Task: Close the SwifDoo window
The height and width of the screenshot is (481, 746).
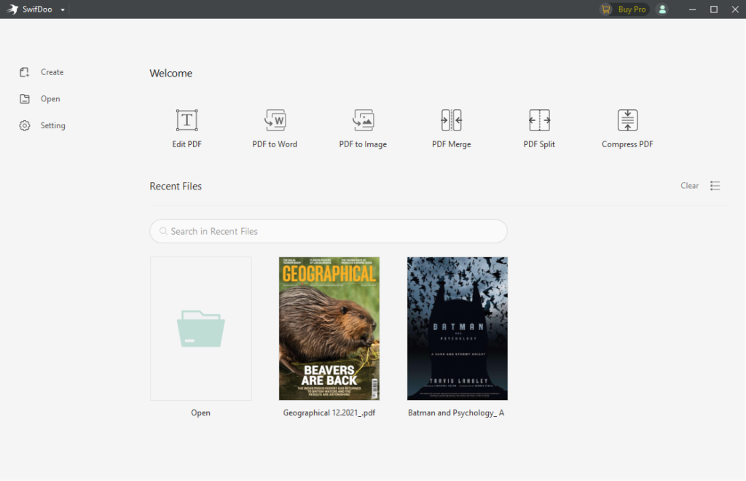Action: click(735, 9)
